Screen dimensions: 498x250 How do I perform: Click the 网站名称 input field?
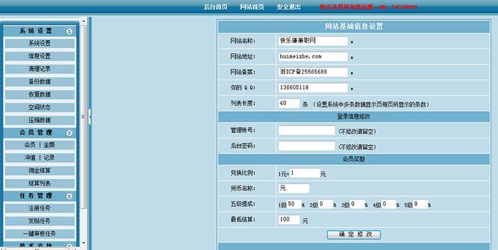point(313,41)
